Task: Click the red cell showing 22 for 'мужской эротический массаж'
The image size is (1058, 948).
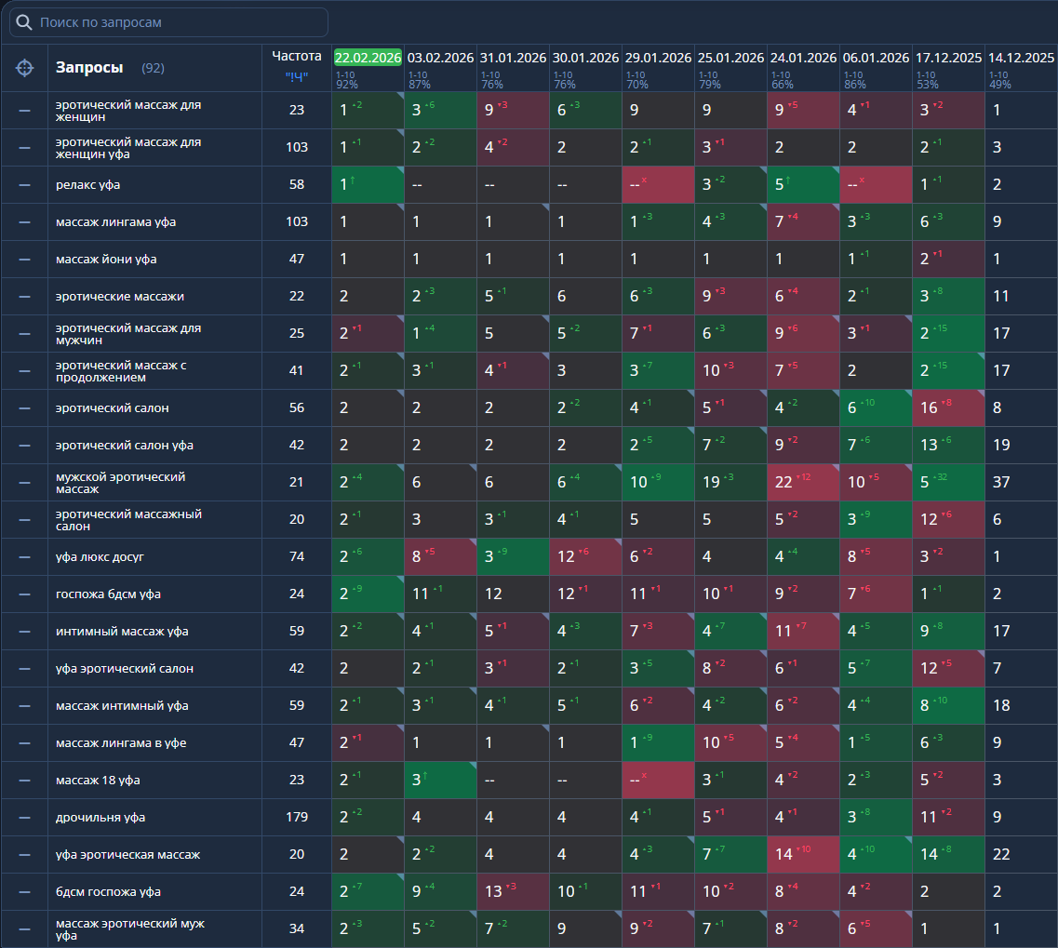Action: [803, 483]
